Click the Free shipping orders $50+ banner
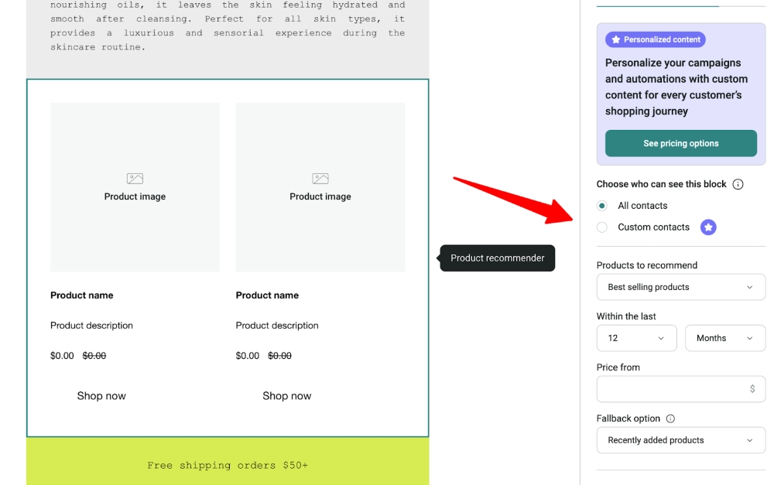This screenshot has width=774, height=485. click(x=227, y=465)
